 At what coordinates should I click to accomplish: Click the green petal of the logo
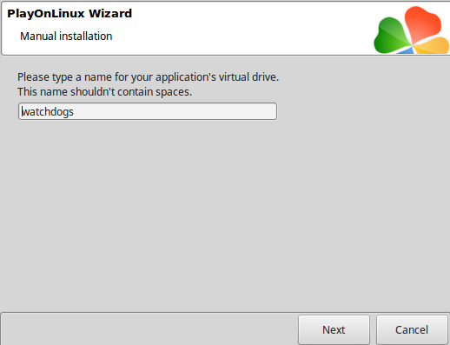tap(392, 36)
